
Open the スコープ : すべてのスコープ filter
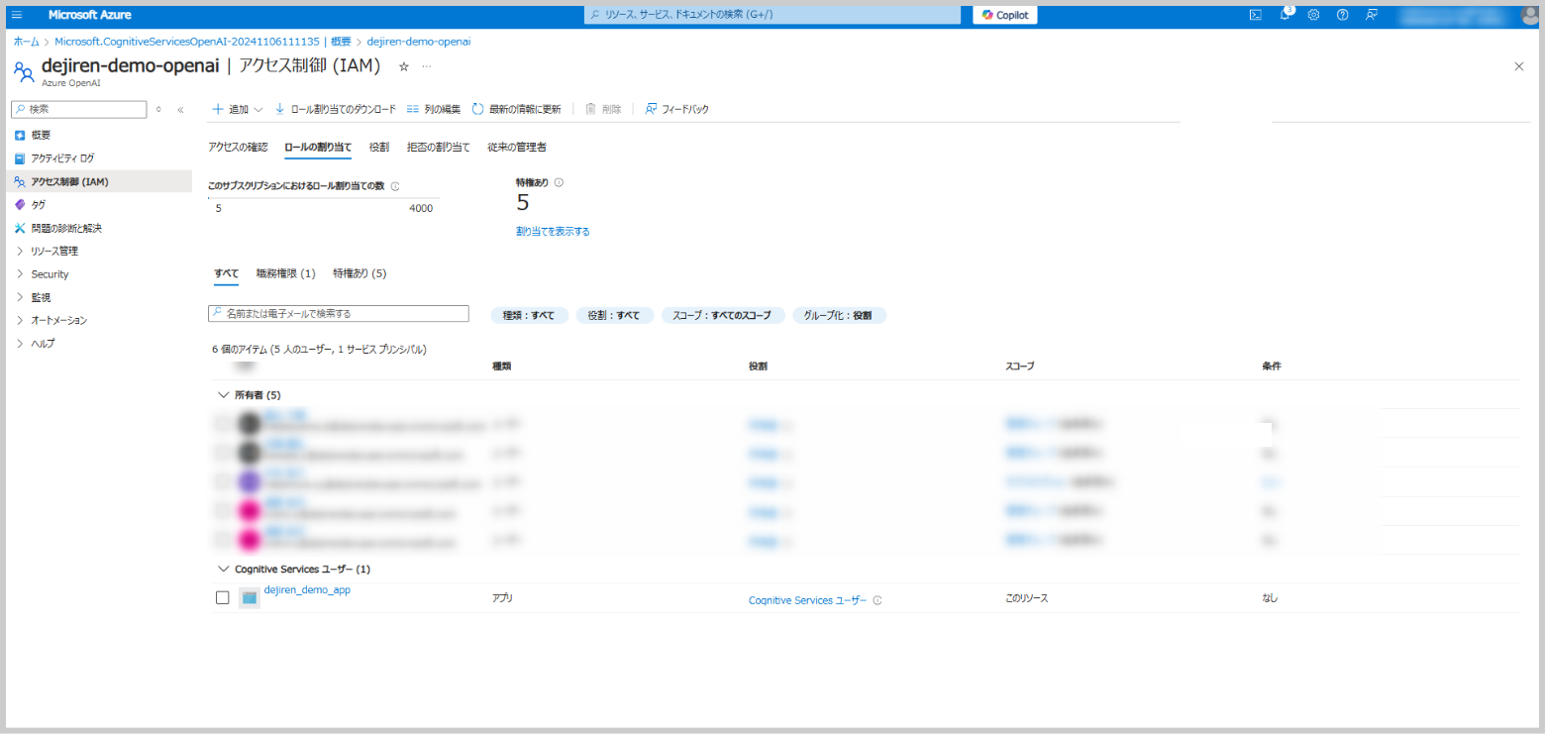pos(723,315)
